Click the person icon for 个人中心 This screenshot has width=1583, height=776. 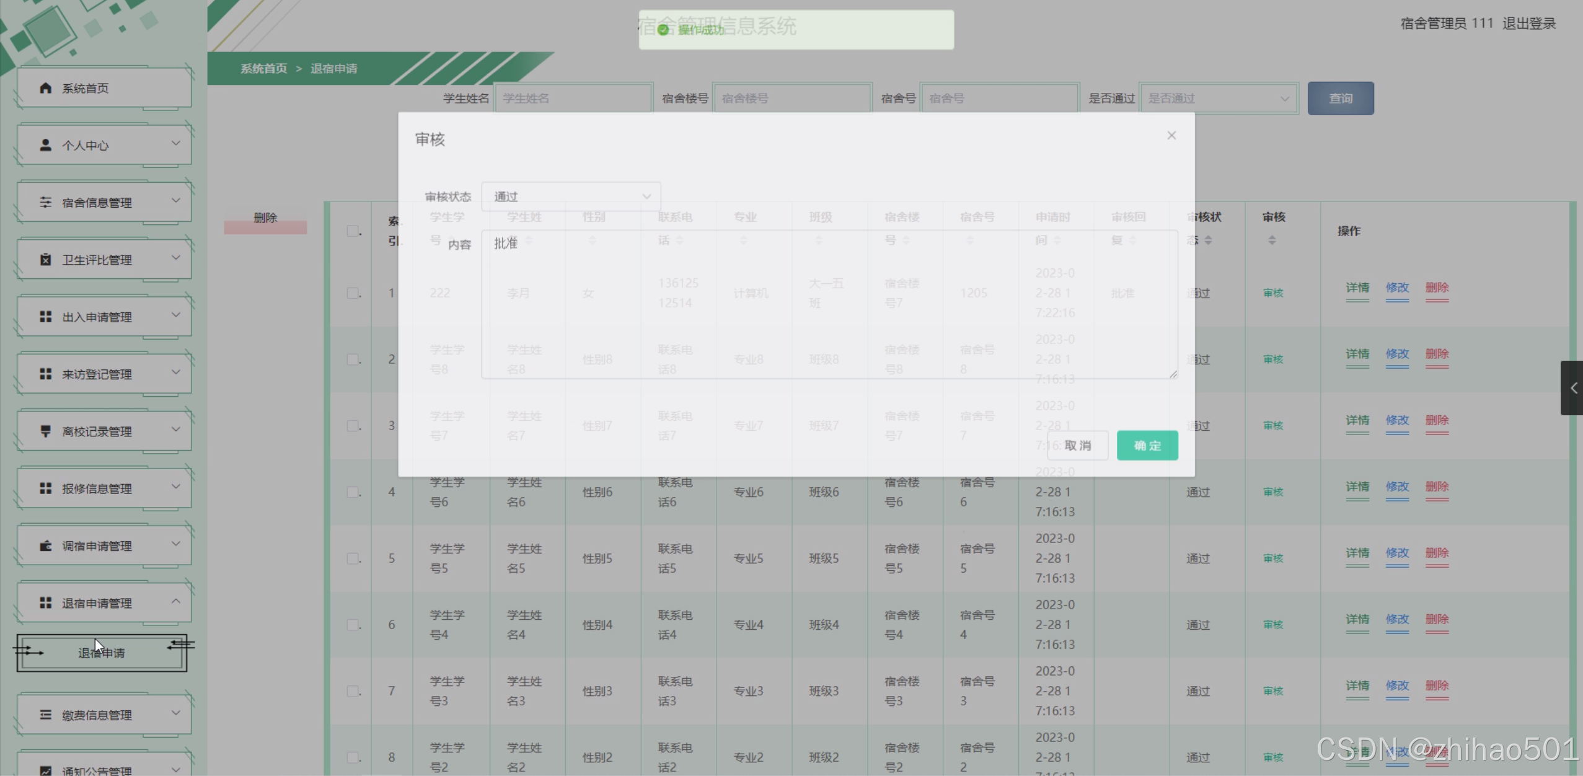[45, 145]
